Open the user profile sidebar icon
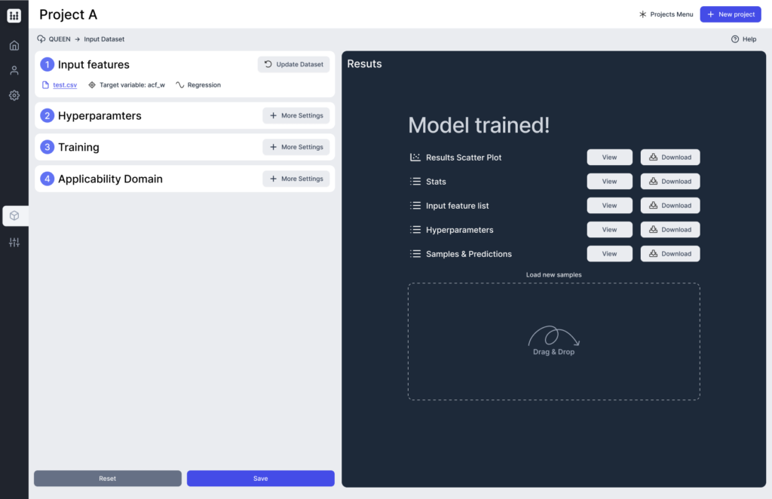Image resolution: width=772 pixels, height=499 pixels. point(14,70)
